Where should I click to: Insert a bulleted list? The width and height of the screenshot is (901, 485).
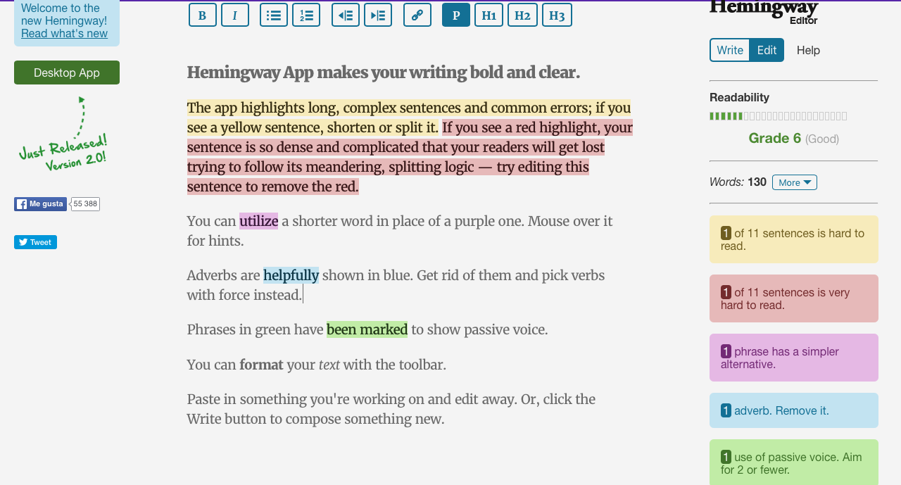click(x=274, y=15)
